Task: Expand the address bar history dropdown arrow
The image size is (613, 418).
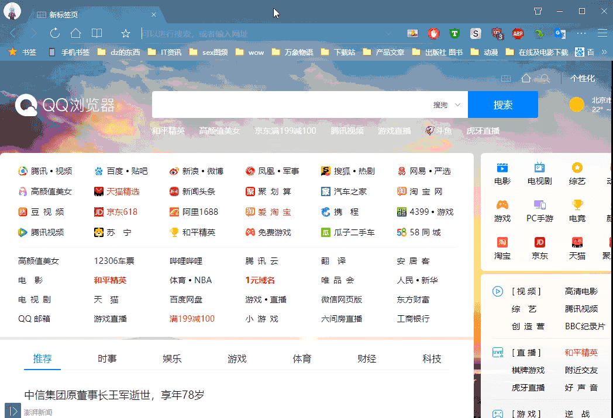Action: coord(388,33)
